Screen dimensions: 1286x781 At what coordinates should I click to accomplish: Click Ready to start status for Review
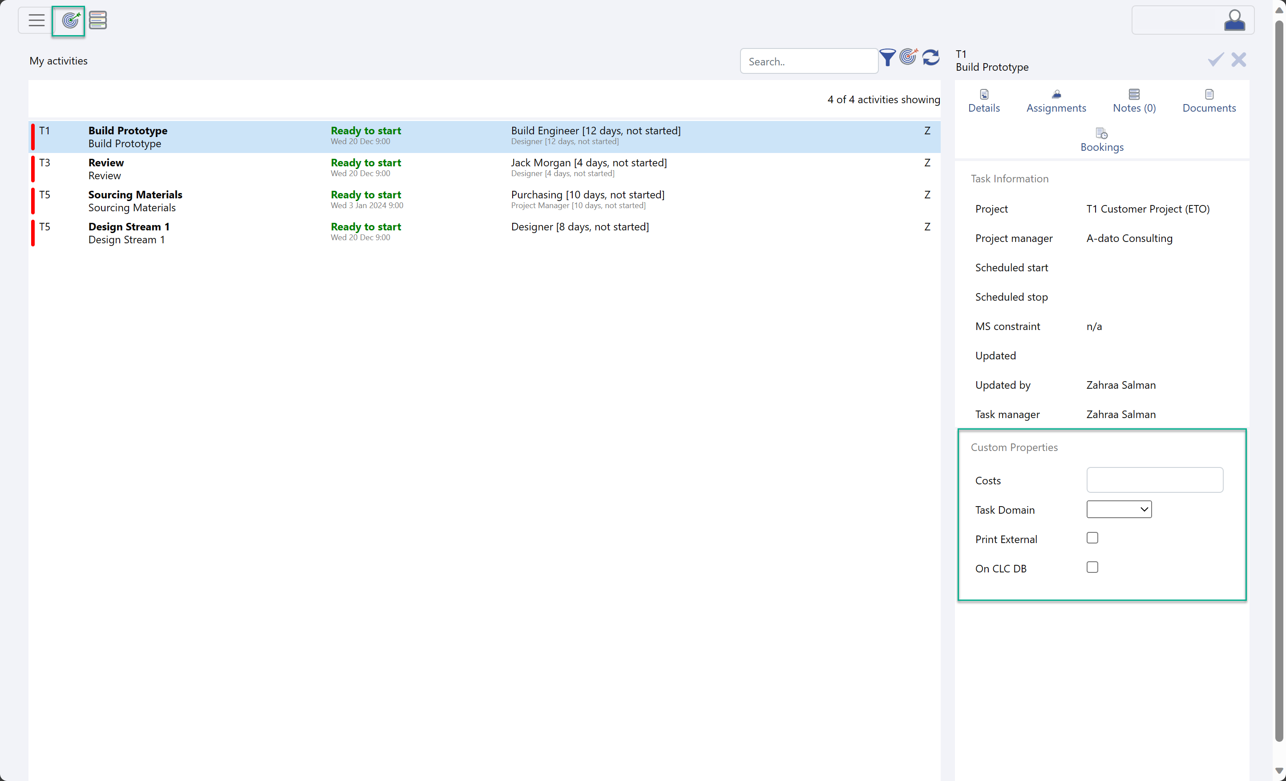point(365,163)
